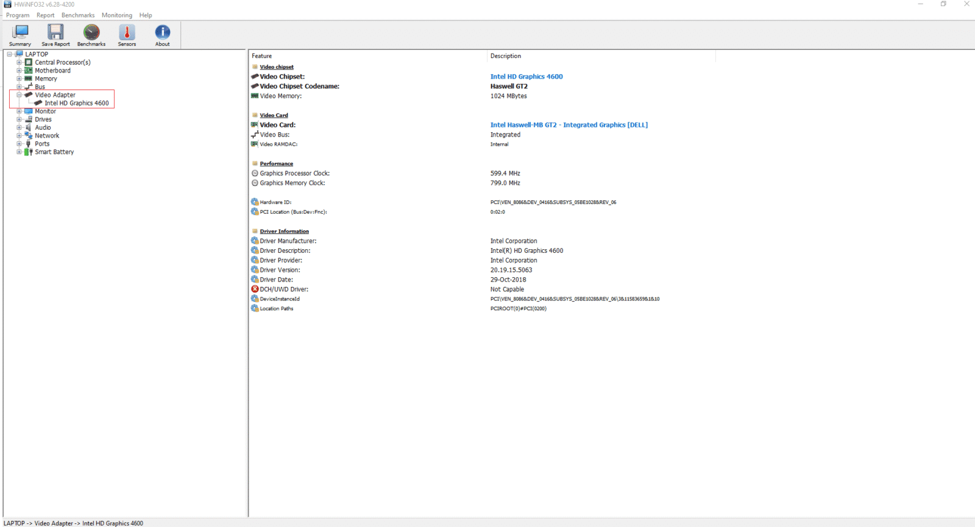Launch the Sensors thermometer icon
Screen dimensions: 975x527
(127, 34)
